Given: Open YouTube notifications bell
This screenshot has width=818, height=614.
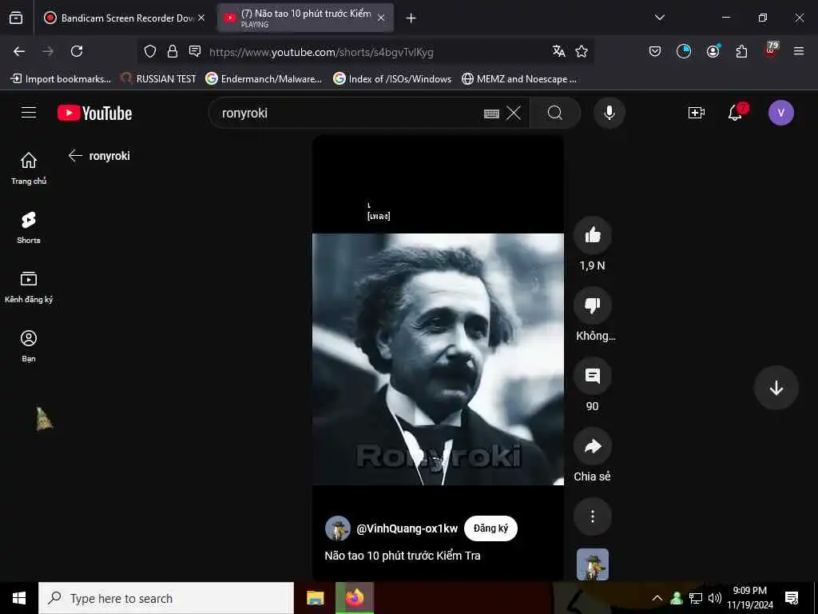Looking at the screenshot, I should [x=735, y=113].
